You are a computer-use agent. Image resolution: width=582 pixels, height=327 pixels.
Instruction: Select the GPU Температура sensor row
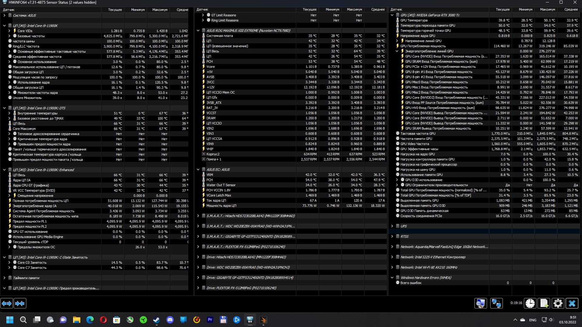tap(414, 20)
